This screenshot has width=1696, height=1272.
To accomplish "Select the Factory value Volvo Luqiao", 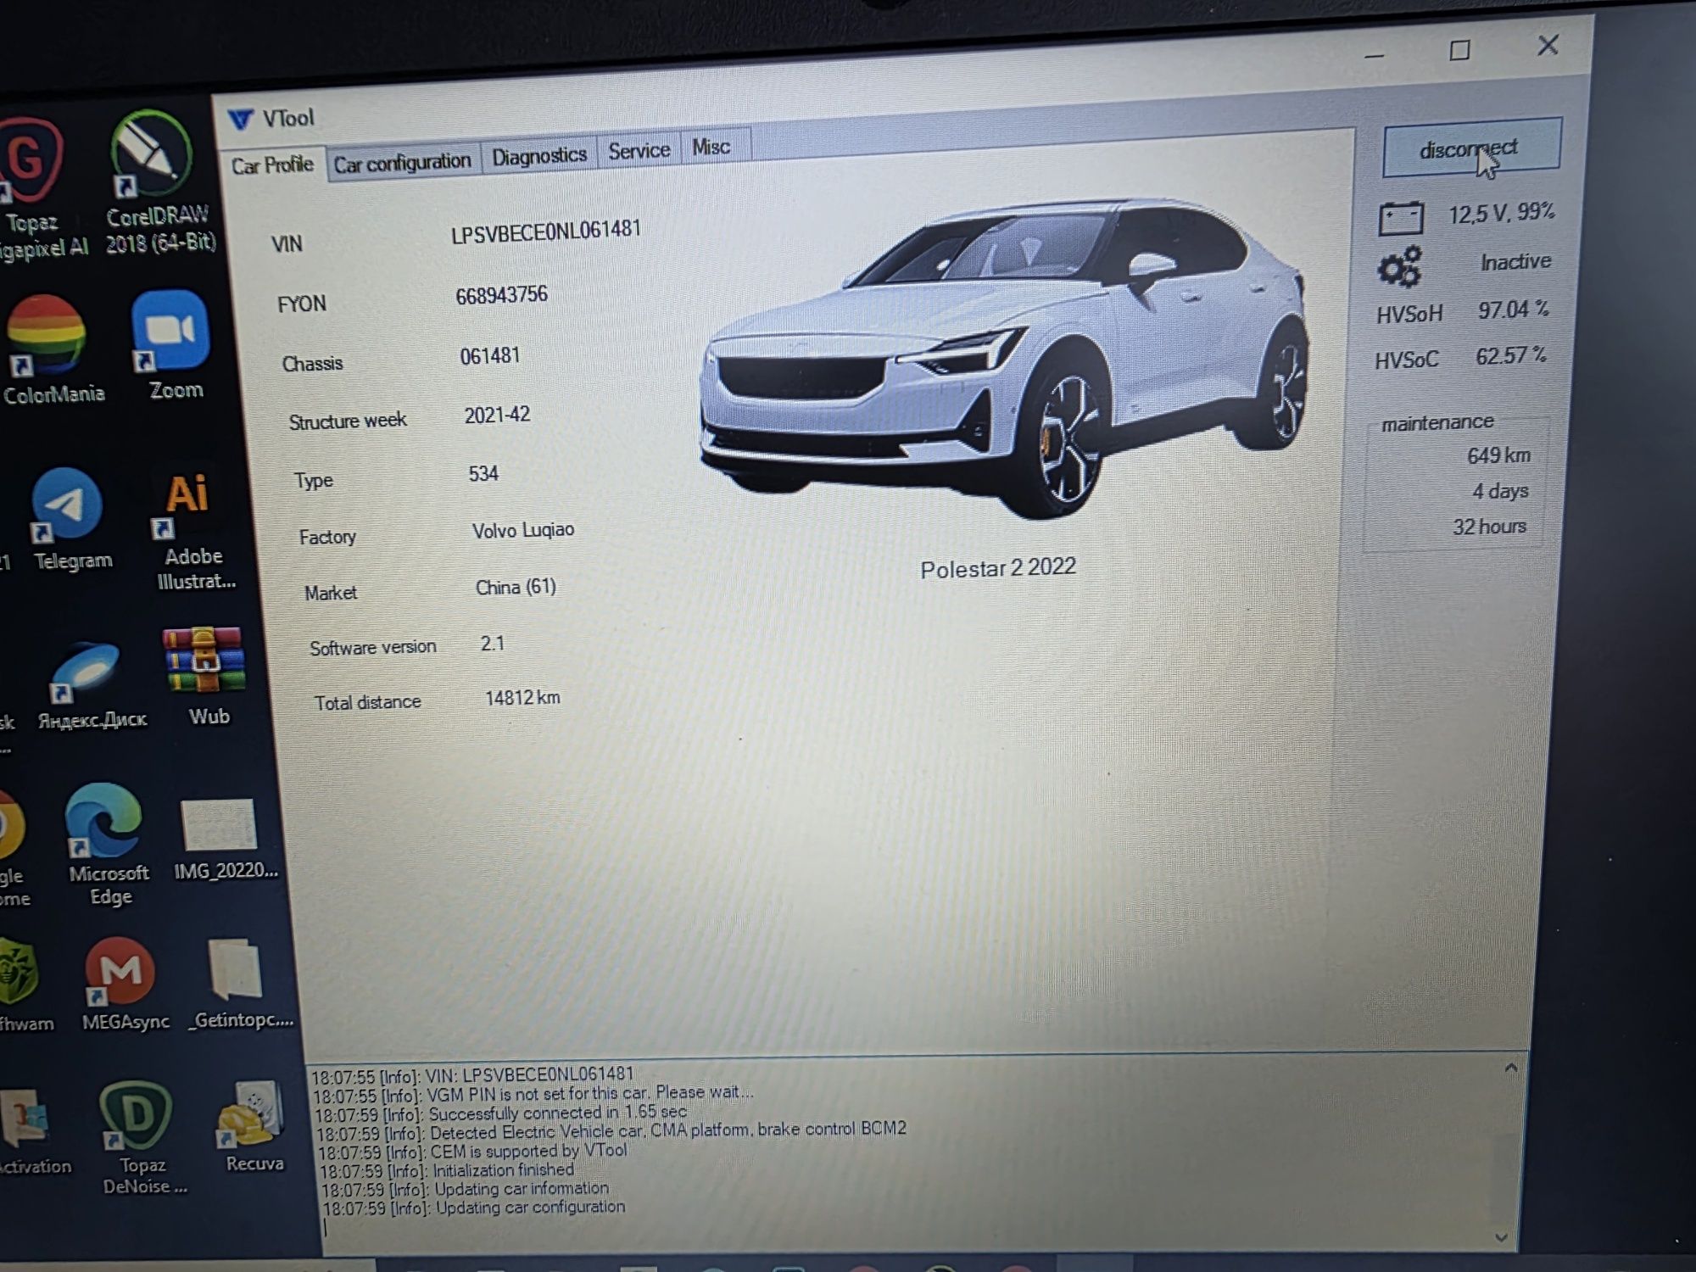I will pos(523,530).
